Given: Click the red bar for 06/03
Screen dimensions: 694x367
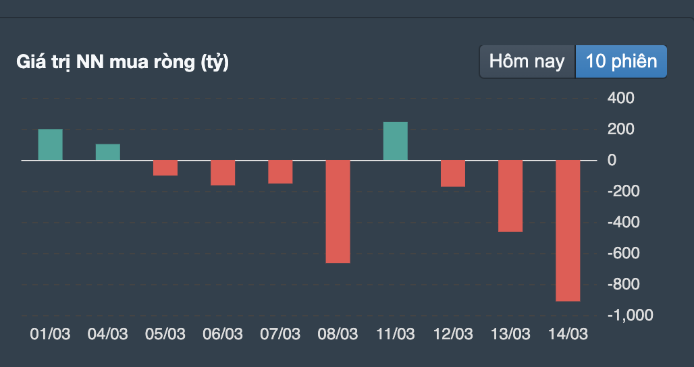Looking at the screenshot, I should point(223,173).
